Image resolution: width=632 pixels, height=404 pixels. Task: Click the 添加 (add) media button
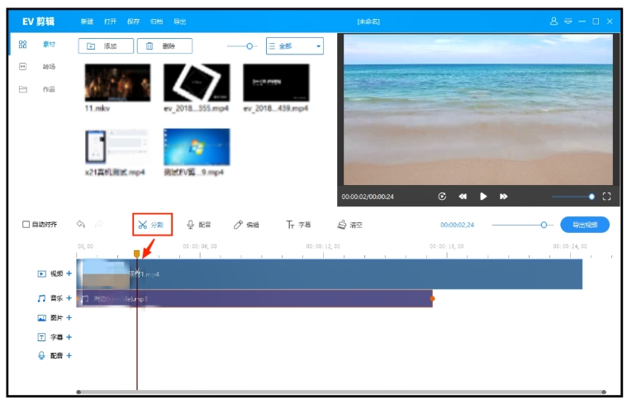[x=106, y=46]
